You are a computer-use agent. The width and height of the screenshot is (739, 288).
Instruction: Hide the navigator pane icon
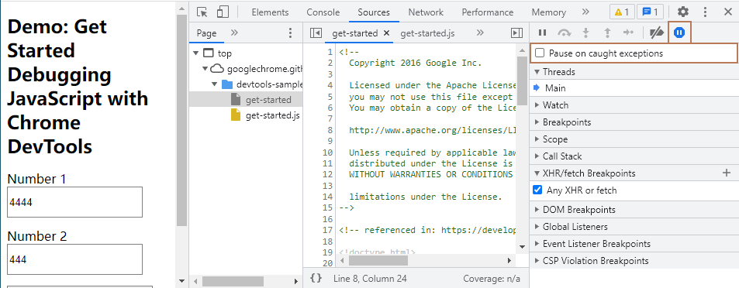click(x=316, y=33)
